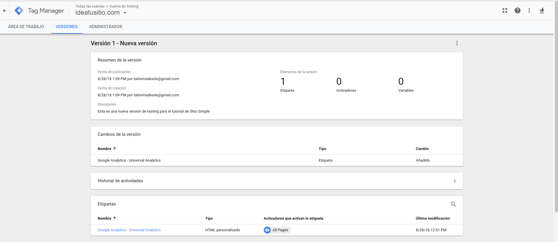Screen dimensions: 558x242
Task: Select the Versiones tab
Action: click(x=67, y=27)
